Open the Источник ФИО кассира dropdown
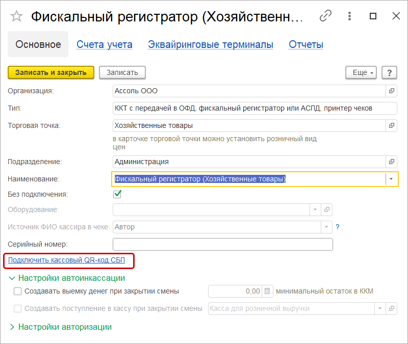Screen dimensions: 408x344 pyautogui.click(x=326, y=227)
